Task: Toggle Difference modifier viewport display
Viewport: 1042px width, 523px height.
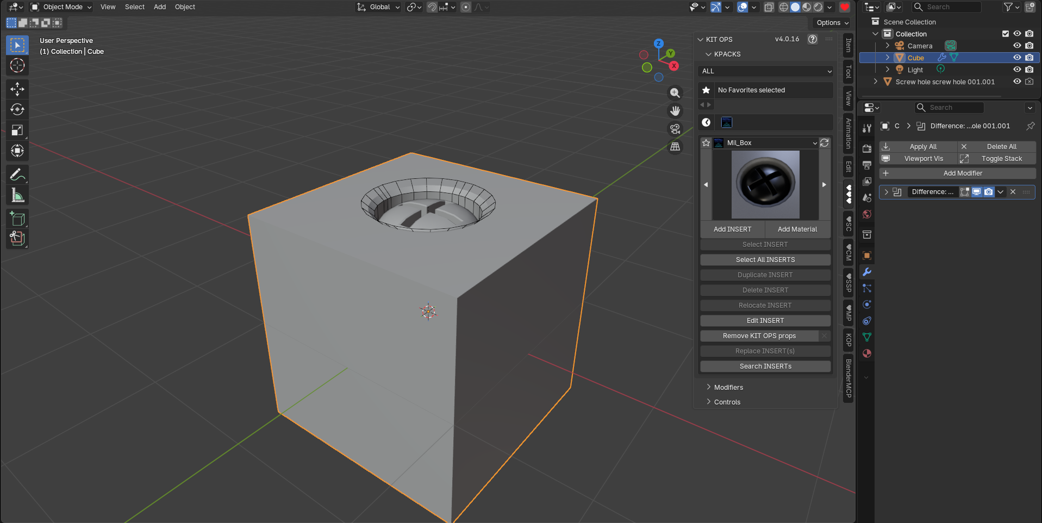Action: pyautogui.click(x=977, y=192)
